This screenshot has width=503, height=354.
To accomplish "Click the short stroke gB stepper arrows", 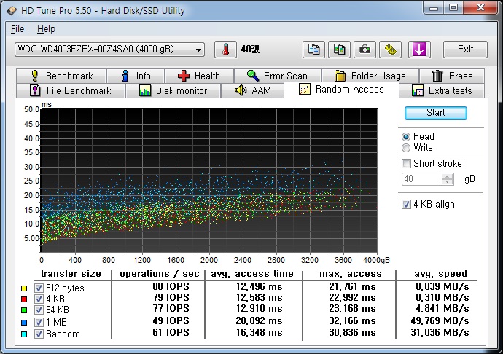I will click(x=447, y=179).
